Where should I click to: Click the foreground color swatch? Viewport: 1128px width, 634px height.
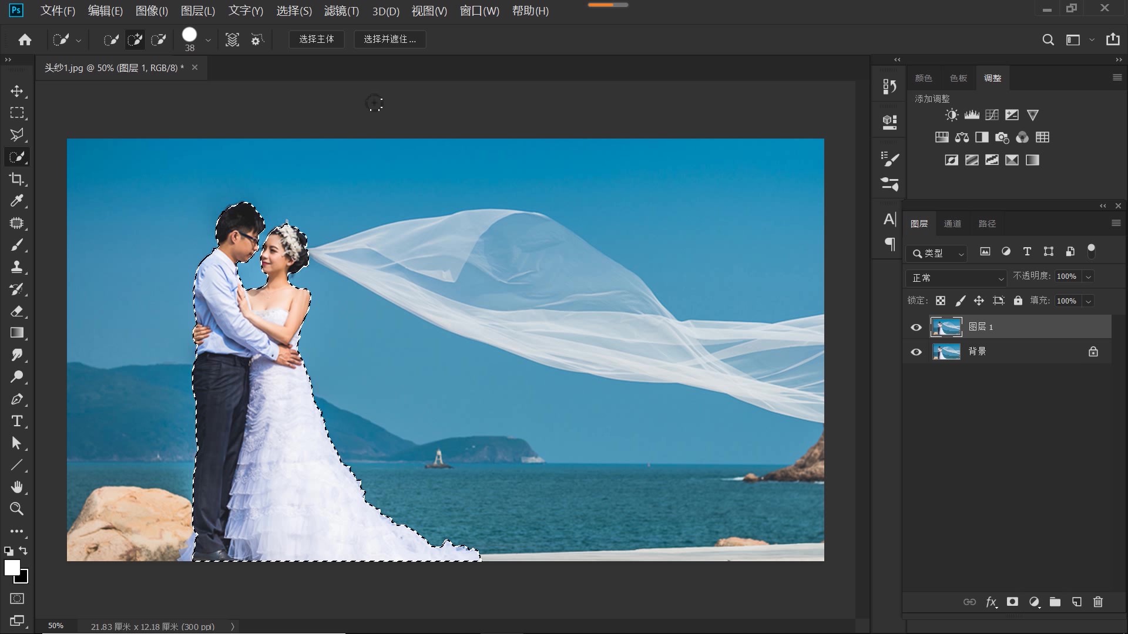12,567
